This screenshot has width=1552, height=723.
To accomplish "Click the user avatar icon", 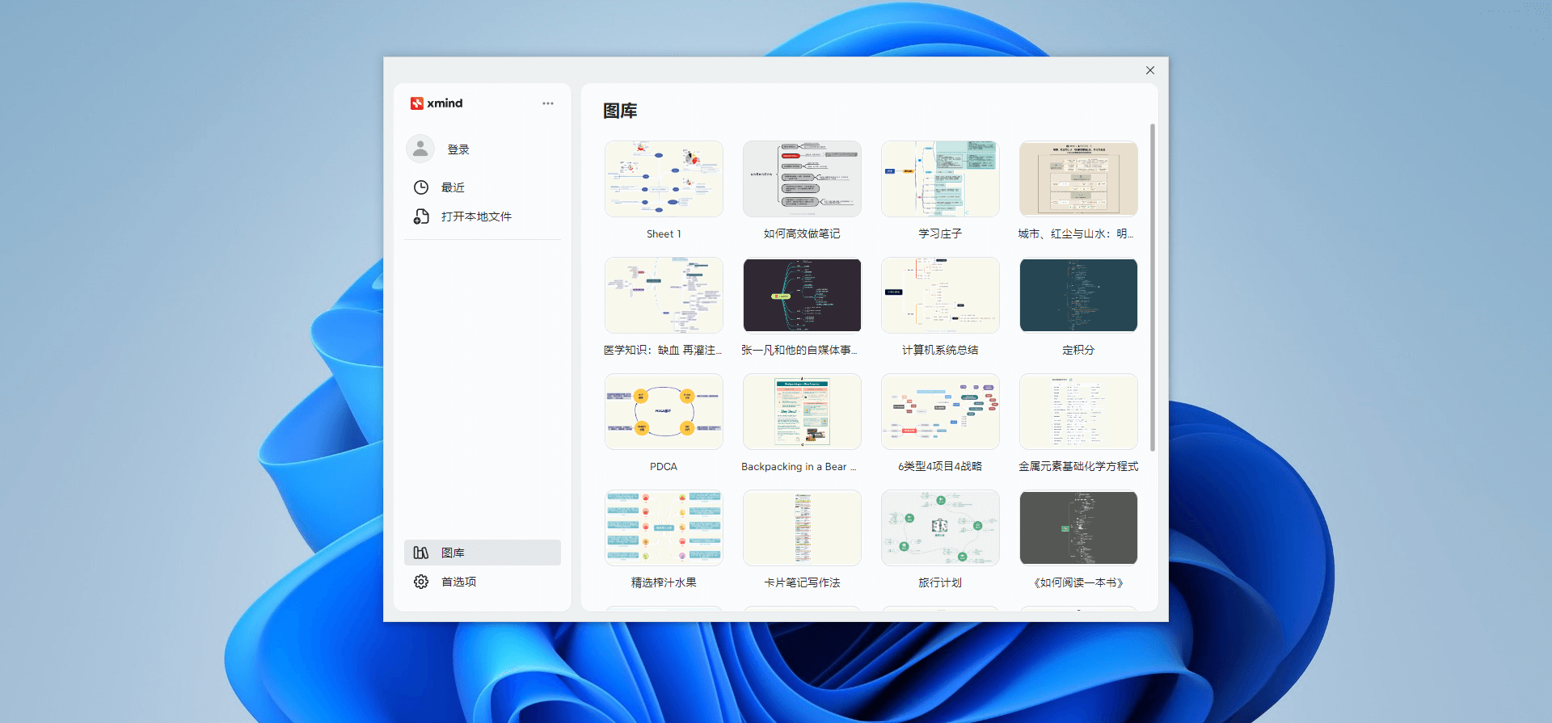I will pos(420,149).
